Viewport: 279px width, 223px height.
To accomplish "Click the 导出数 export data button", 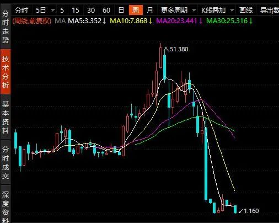I will (x=269, y=10).
